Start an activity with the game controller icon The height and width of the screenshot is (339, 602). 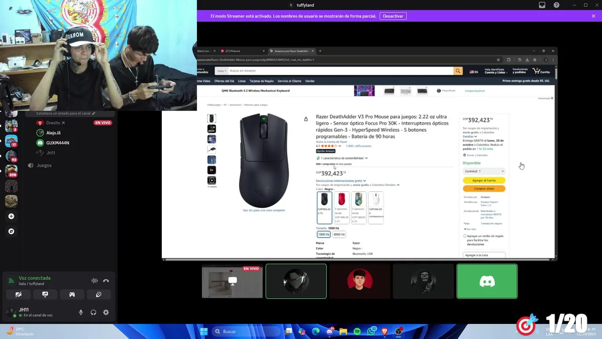pos(72,294)
